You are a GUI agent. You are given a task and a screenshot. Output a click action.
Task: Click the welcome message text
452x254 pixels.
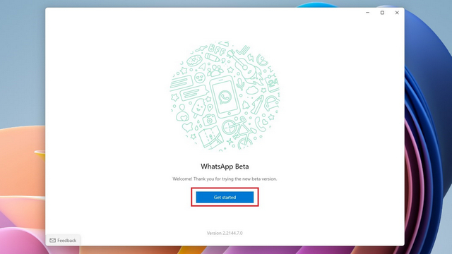(225, 179)
